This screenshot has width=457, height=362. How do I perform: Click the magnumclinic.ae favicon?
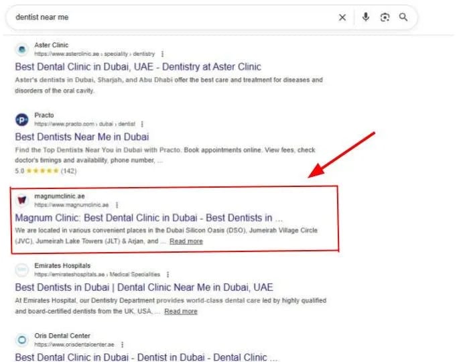tap(22, 200)
